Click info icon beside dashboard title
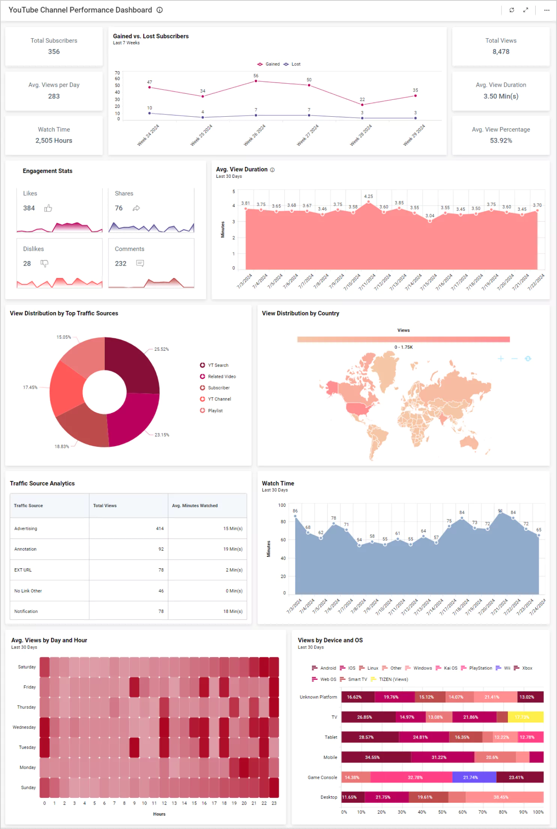Viewport: 557px width, 829px height. [x=160, y=10]
